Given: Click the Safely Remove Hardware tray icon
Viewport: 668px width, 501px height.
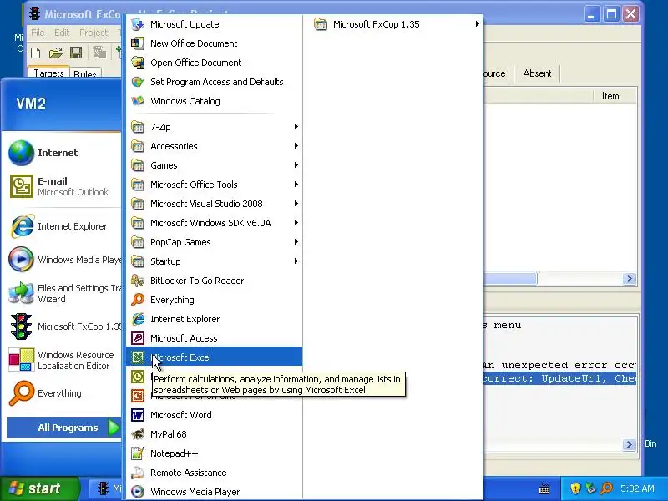Looking at the screenshot, I should point(591,488).
